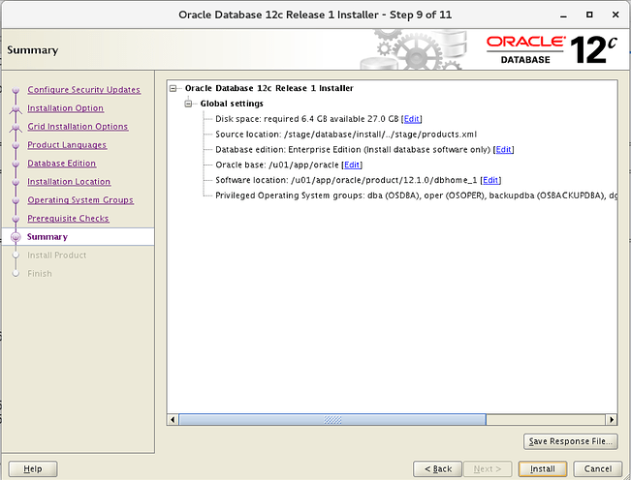Select the Disk space required row text
Image resolution: width=631 pixels, height=480 pixels.
click(x=307, y=119)
